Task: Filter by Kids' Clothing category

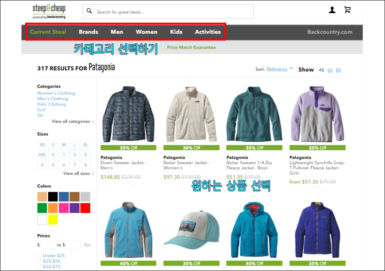Action: pyautogui.click(x=52, y=104)
